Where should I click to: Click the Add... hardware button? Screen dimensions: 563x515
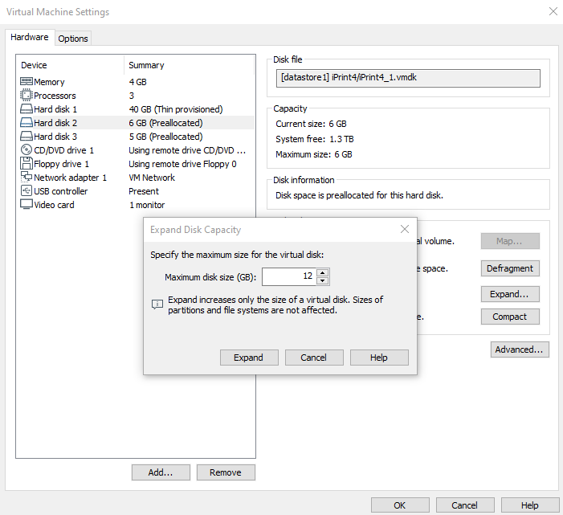[x=161, y=472]
